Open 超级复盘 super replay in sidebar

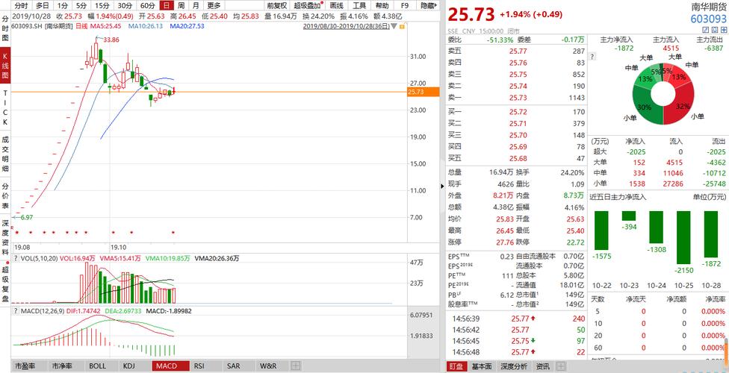click(5, 283)
